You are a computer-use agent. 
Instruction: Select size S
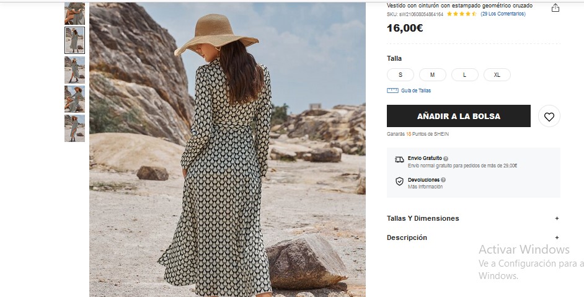[400, 75]
